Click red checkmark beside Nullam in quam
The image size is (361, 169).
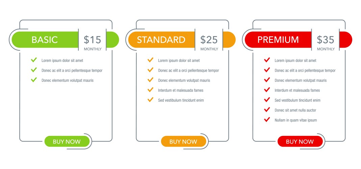point(267,120)
